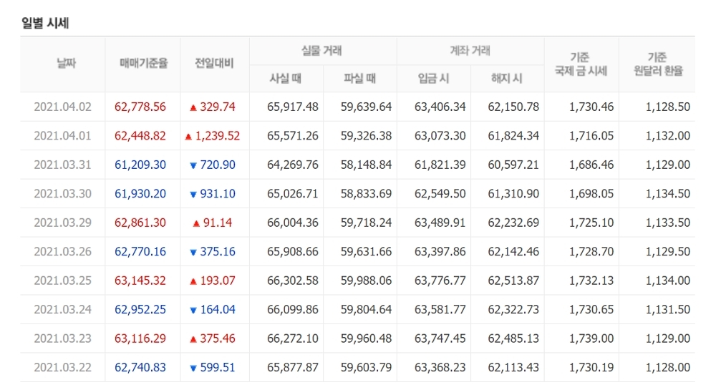Click exchange rate 1,132.00

point(668,136)
